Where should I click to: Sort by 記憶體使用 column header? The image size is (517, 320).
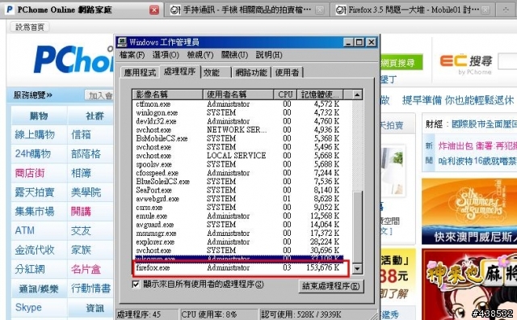[320, 95]
